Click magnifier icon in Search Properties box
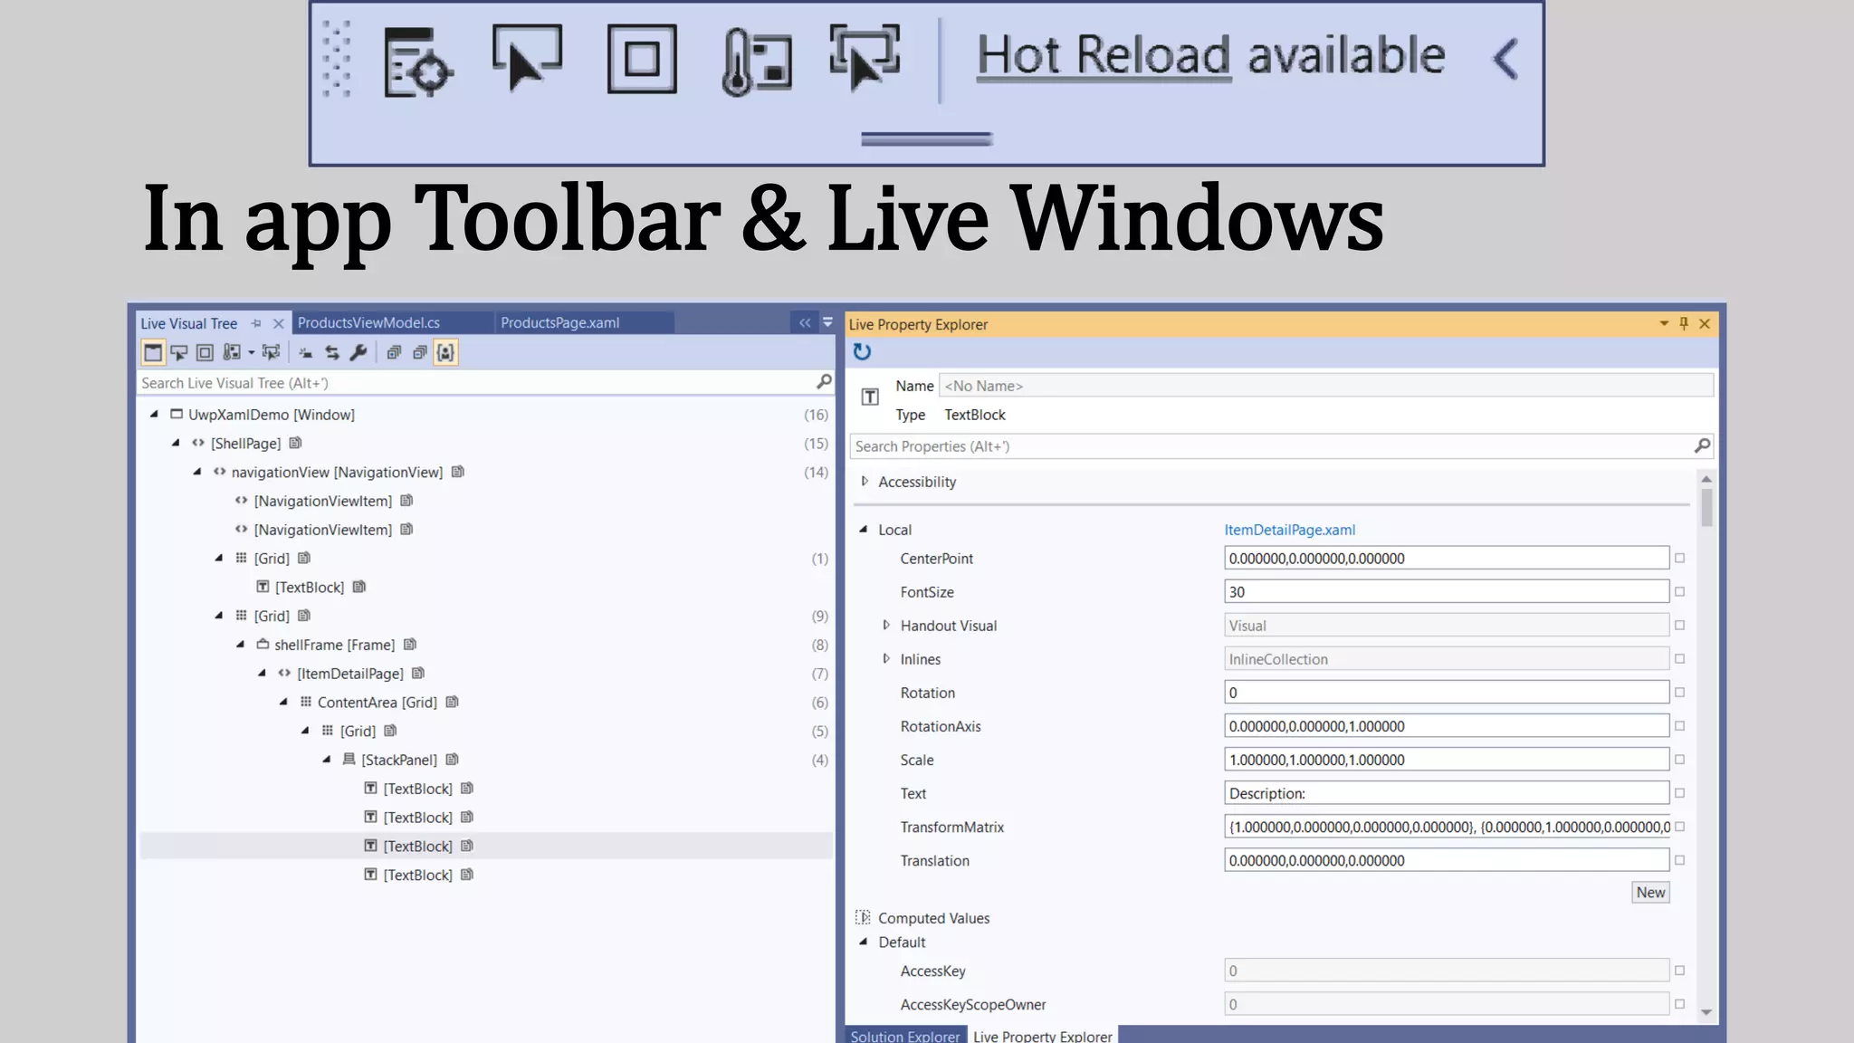Screen dimensions: 1854x1043 click(x=1702, y=445)
